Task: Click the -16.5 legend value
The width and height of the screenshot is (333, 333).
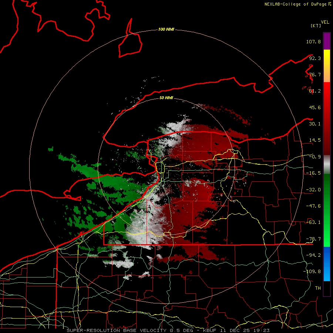Action: (313, 173)
